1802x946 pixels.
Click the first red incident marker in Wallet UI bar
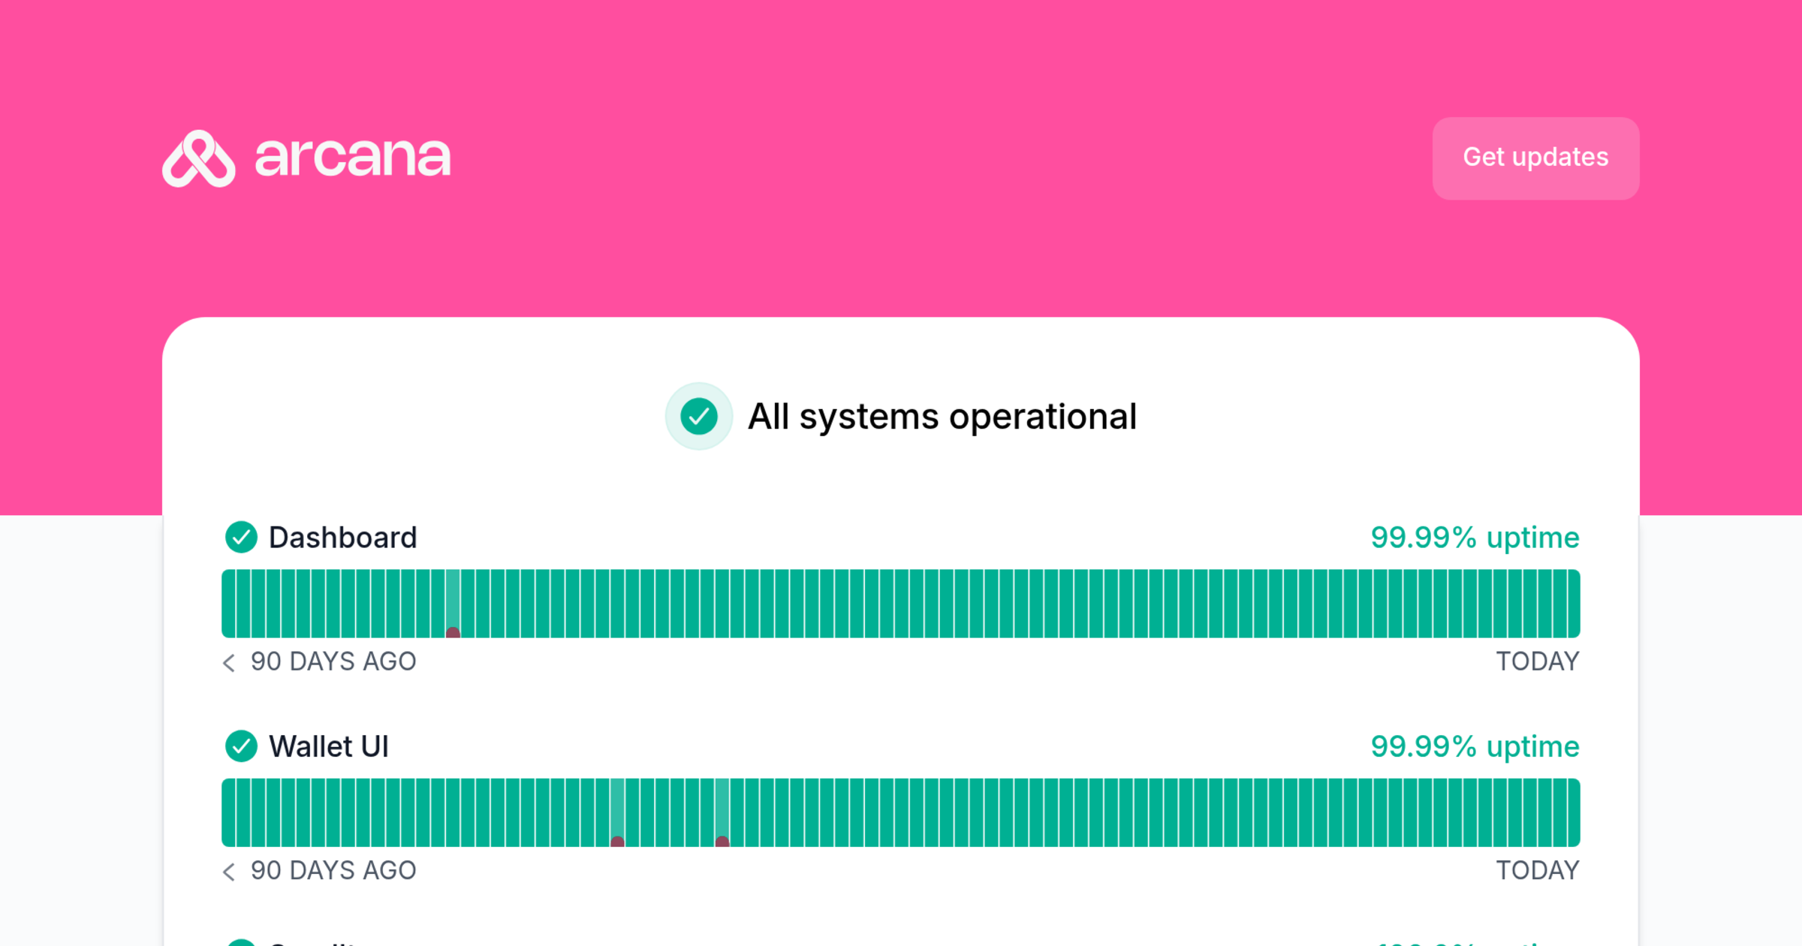617,841
